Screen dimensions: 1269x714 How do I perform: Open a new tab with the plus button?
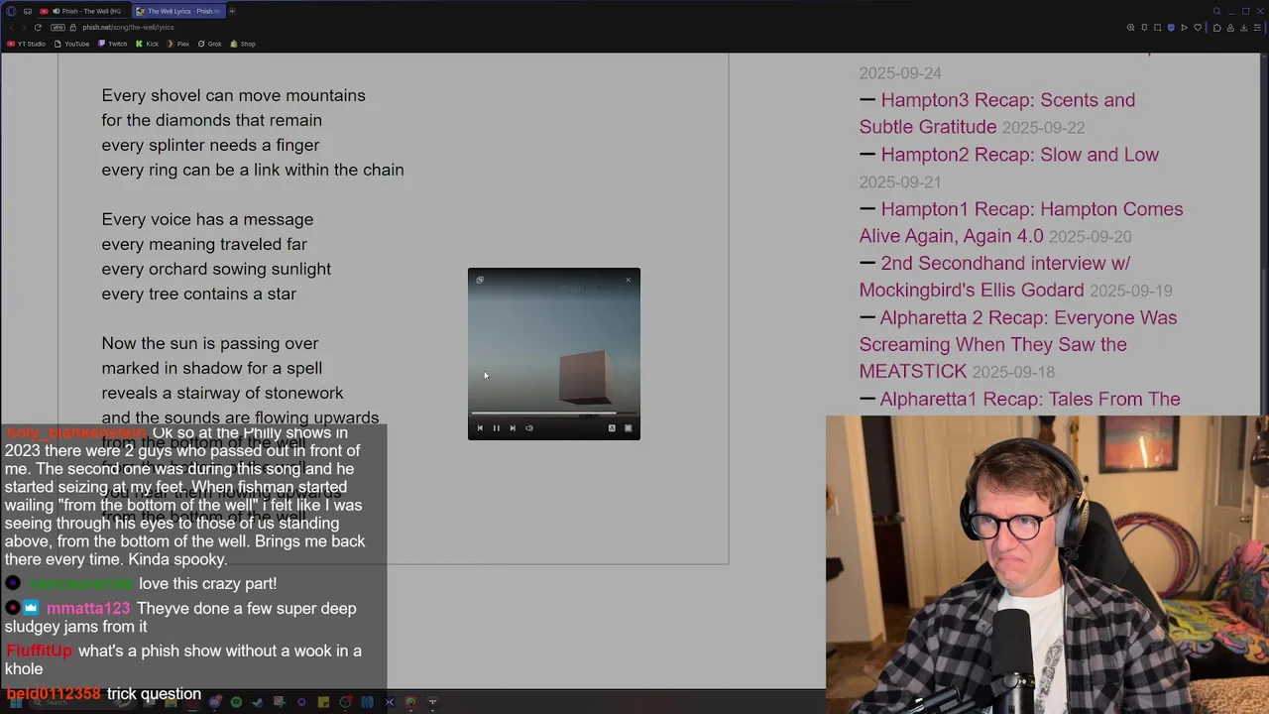tap(232, 11)
